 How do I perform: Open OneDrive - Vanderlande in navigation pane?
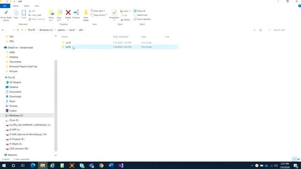click(20, 47)
